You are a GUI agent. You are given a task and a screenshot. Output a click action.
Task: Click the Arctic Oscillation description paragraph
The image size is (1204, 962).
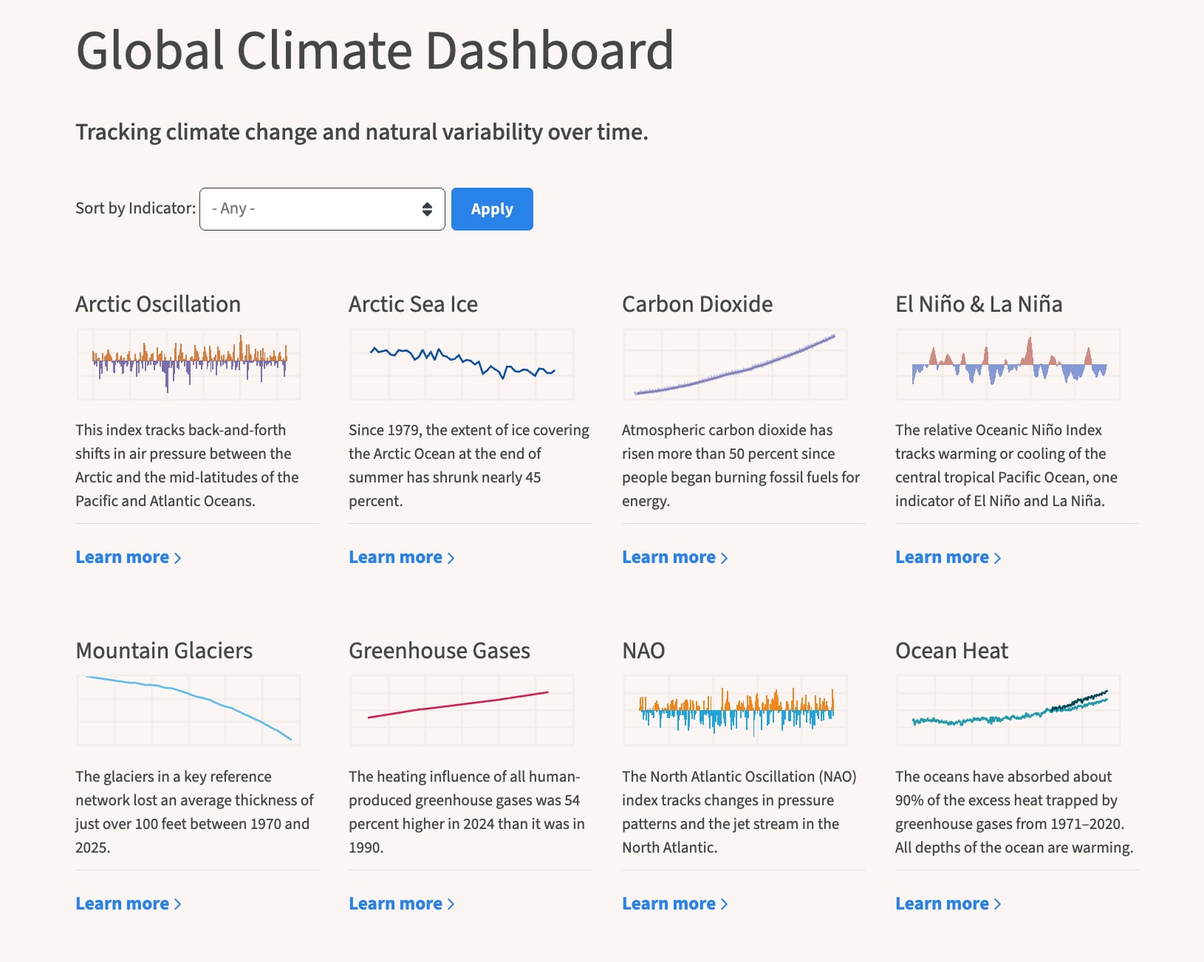pyautogui.click(x=187, y=465)
